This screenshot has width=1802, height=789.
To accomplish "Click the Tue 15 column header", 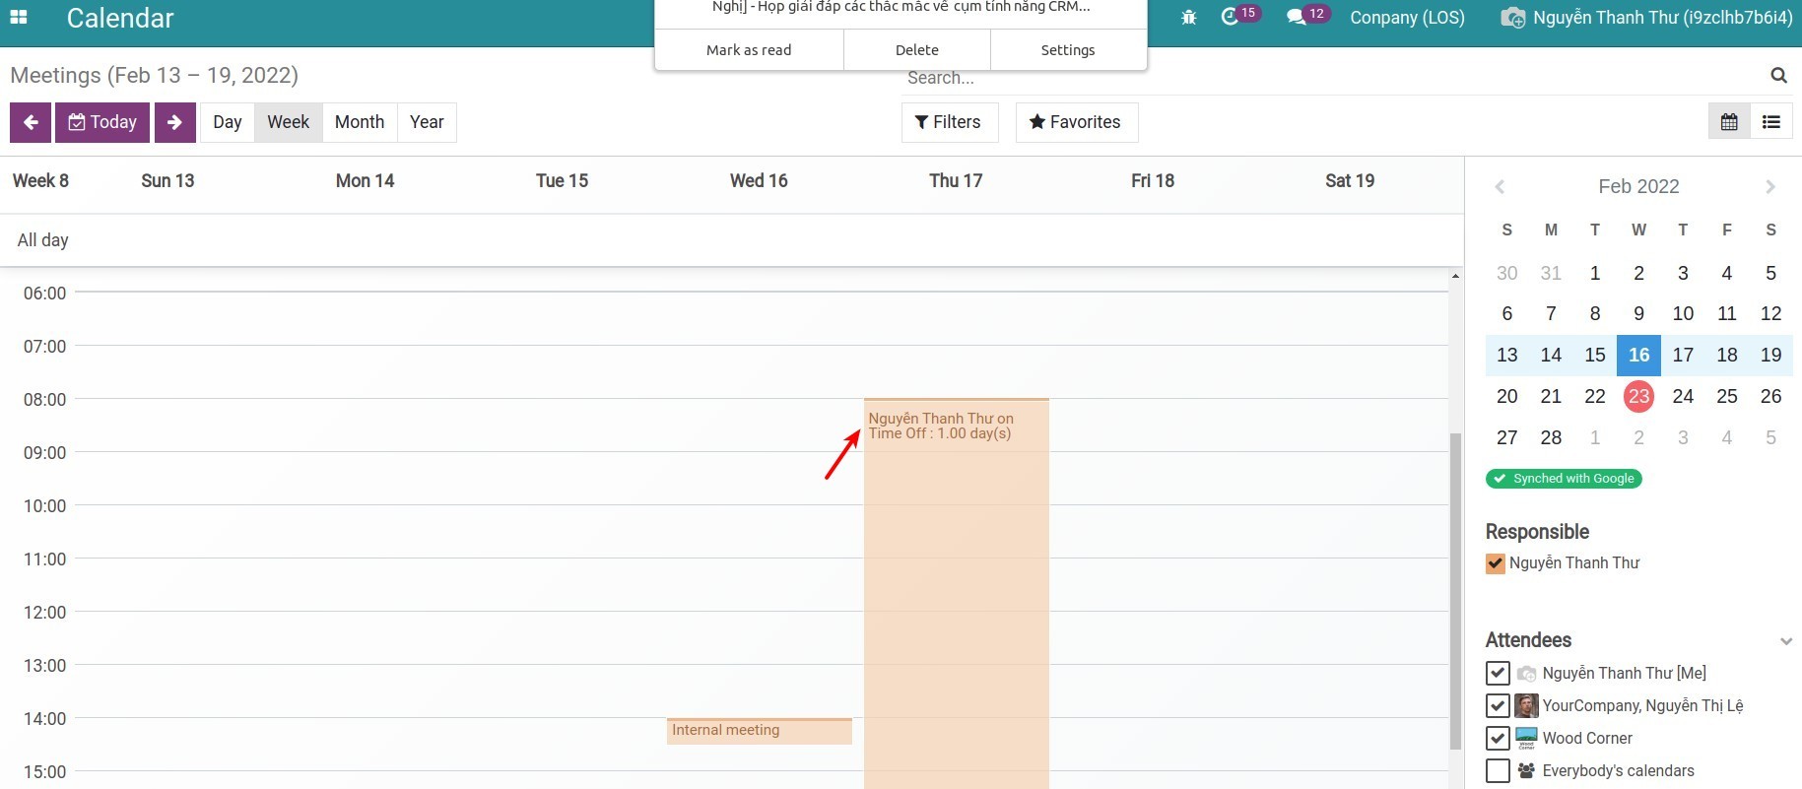I will [562, 181].
